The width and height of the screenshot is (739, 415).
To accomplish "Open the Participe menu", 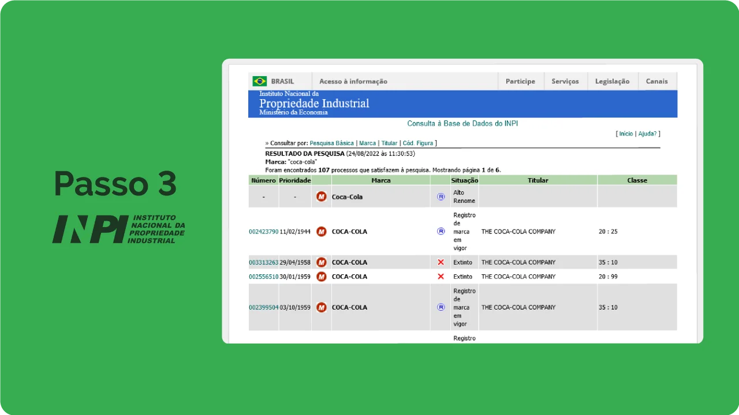I will [520, 81].
